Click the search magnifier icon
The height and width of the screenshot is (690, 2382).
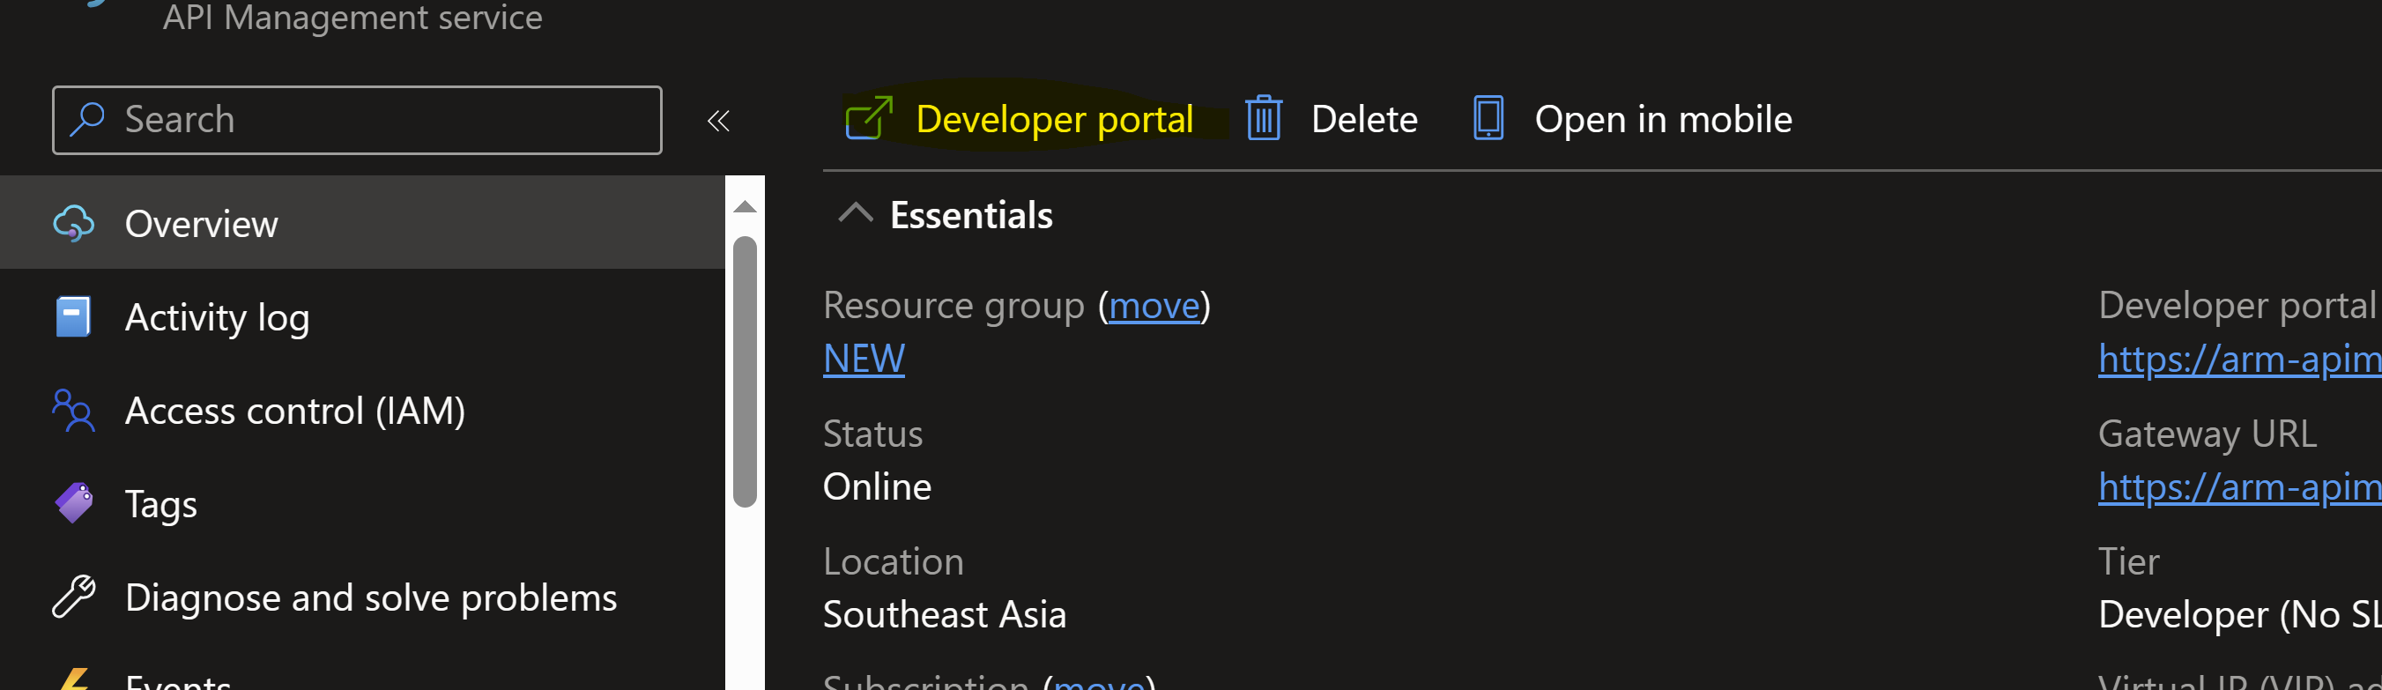tap(87, 119)
